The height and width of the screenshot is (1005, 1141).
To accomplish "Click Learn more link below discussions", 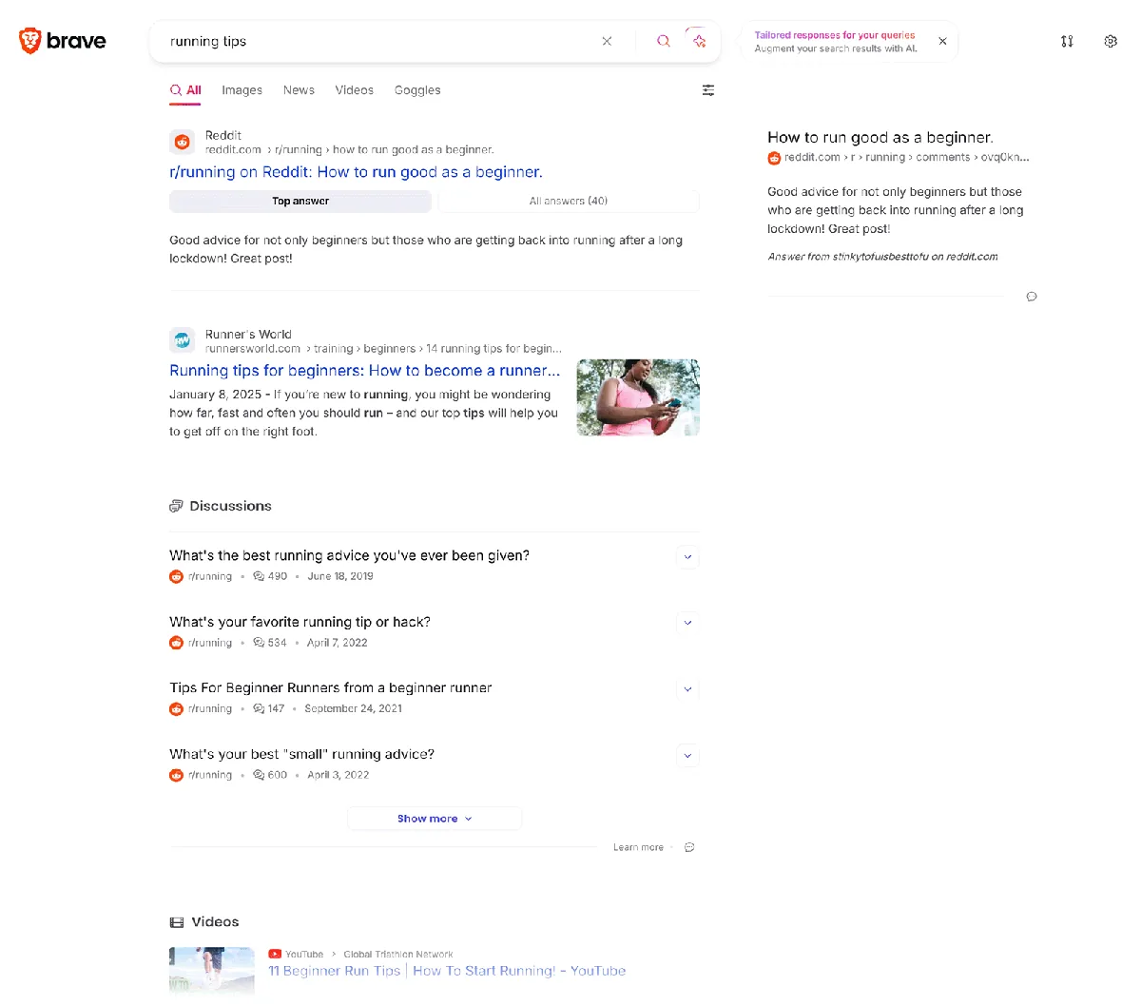I will (x=638, y=847).
